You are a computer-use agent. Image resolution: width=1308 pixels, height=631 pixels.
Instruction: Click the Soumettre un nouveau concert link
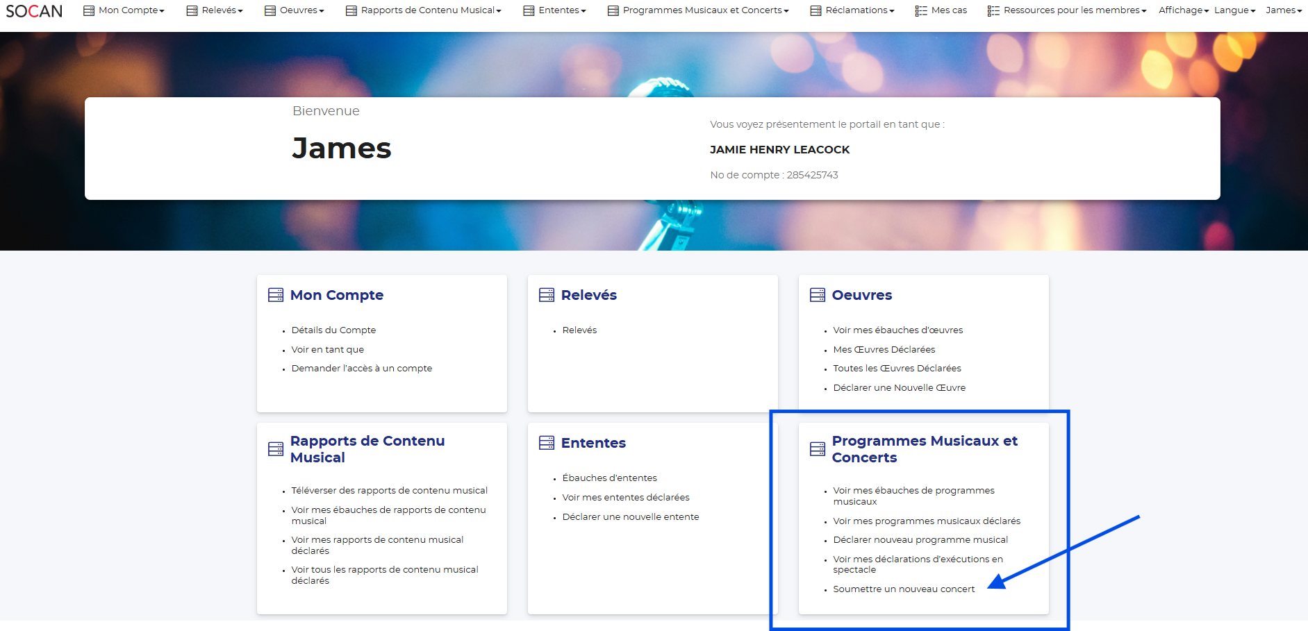[904, 589]
